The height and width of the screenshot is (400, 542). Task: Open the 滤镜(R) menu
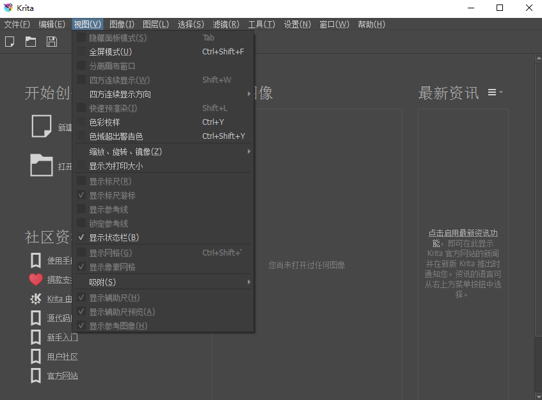click(226, 24)
